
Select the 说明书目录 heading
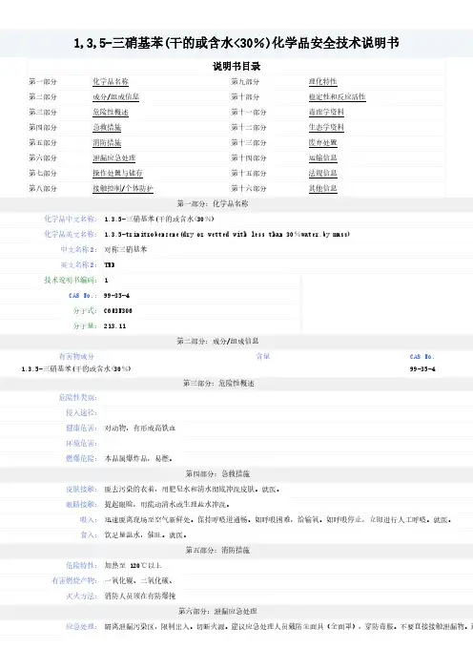pyautogui.click(x=236, y=66)
